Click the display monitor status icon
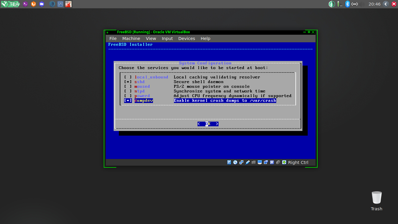The height and width of the screenshot is (224, 398). point(260,162)
